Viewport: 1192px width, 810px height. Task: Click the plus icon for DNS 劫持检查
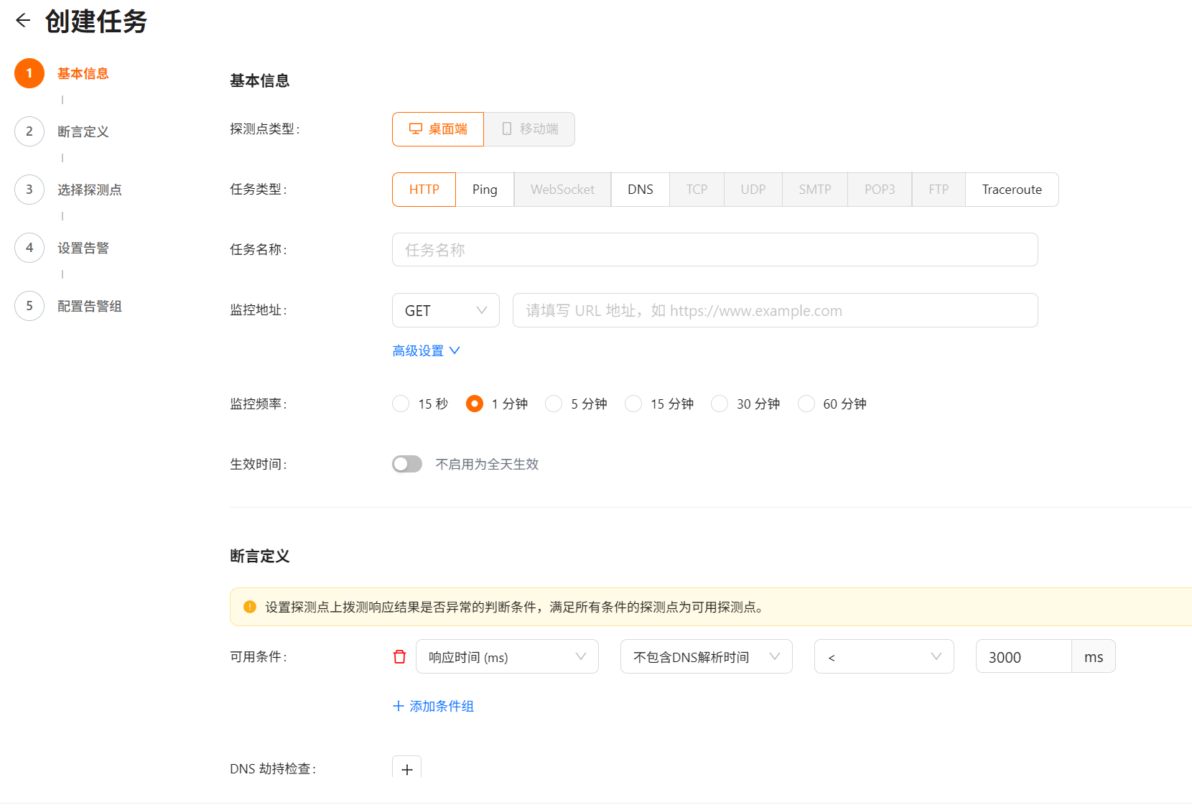(406, 768)
